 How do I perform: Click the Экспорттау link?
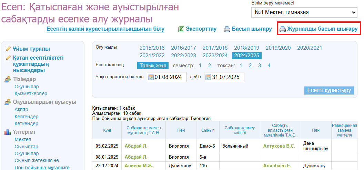(201, 29)
